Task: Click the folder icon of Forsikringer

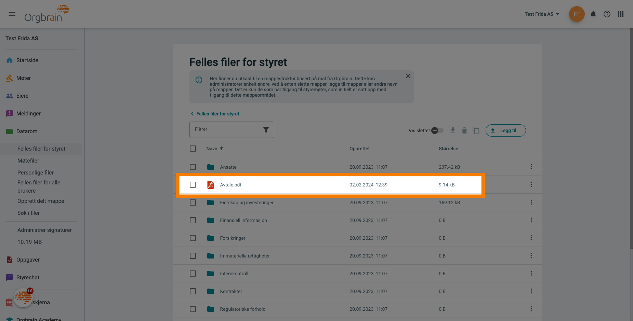Action: 211,238
